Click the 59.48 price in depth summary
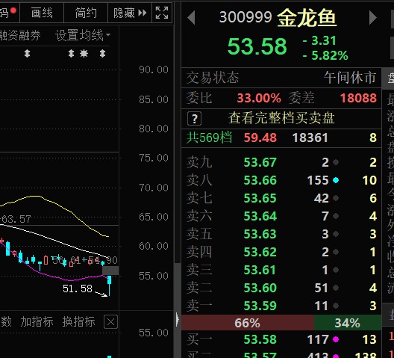This screenshot has width=394, height=358. pyautogui.click(x=260, y=138)
